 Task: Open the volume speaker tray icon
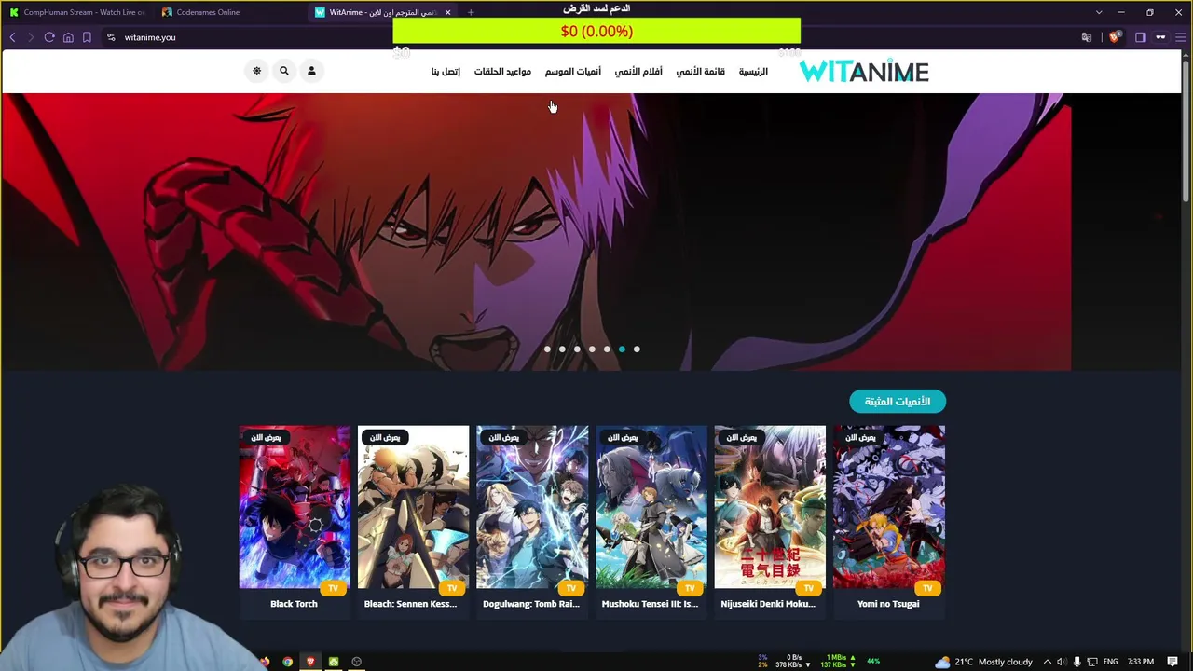click(x=1061, y=662)
